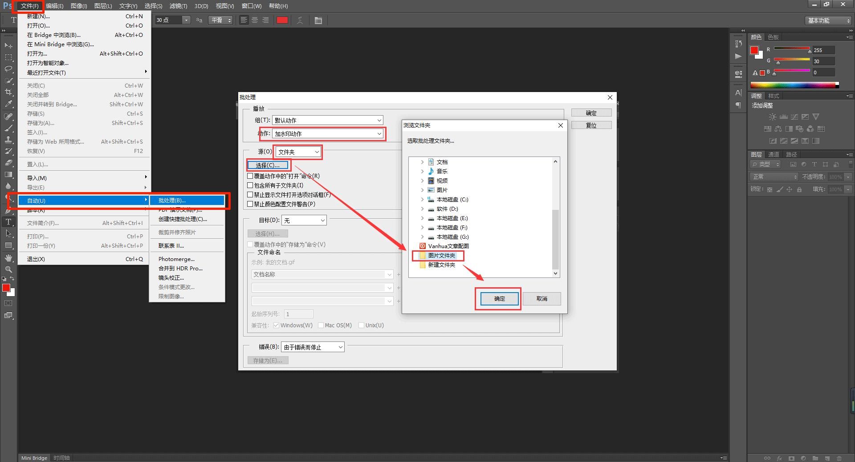Open the 编辑(E) menu

click(x=54, y=6)
